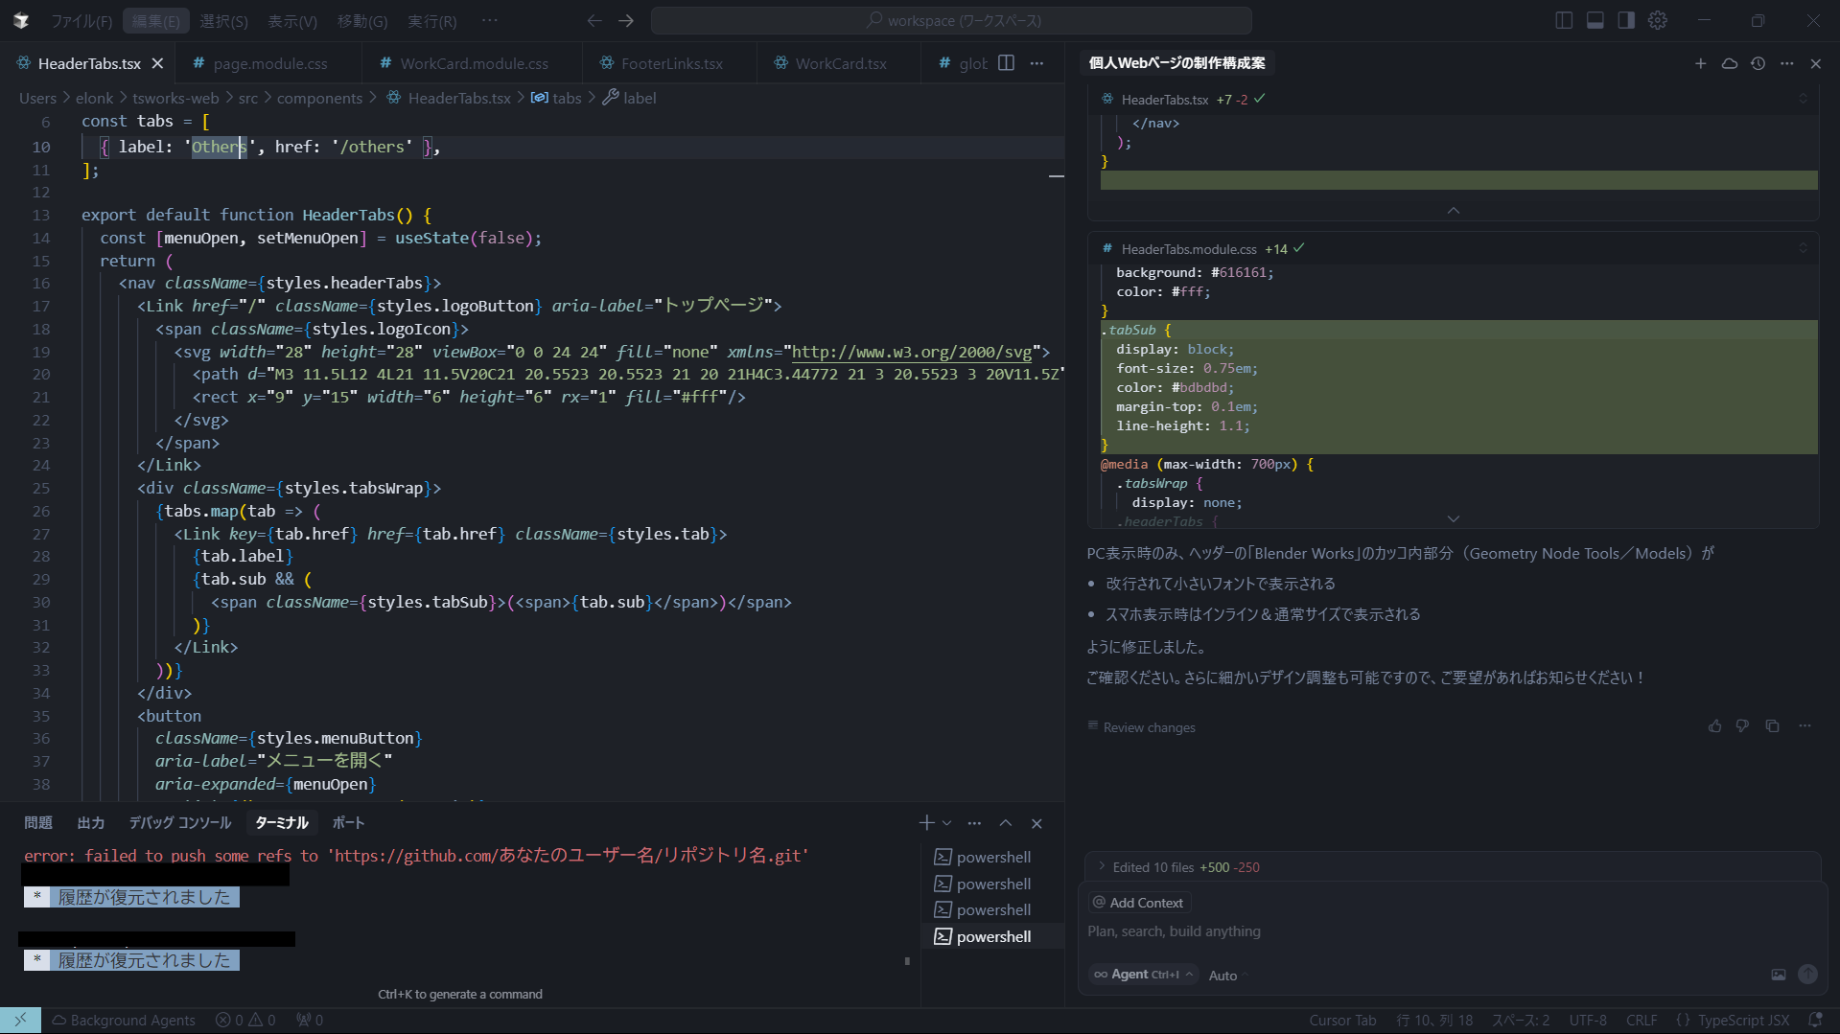Viewport: 1840px width, 1034px height.
Task: Open Cursor settings gear icon
Action: pyautogui.click(x=1658, y=20)
